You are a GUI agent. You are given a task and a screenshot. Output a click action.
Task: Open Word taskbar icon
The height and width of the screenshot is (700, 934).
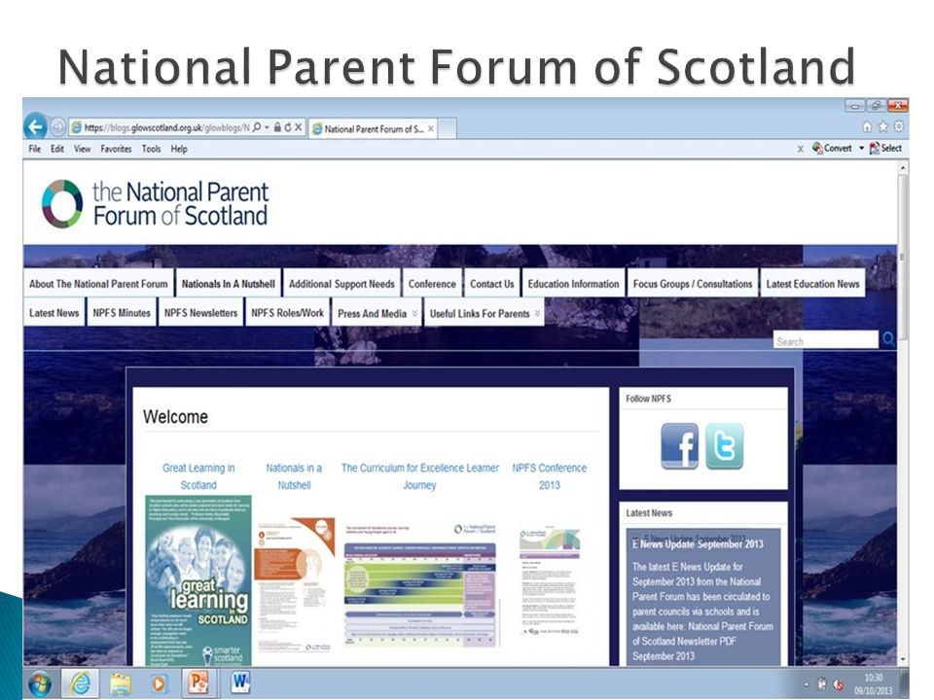pos(240,682)
